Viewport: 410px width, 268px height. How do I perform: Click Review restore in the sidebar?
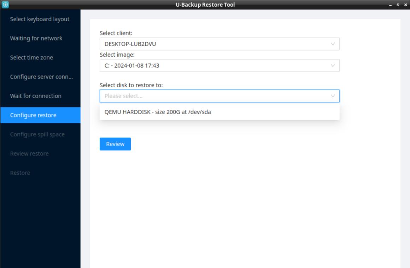coord(29,153)
